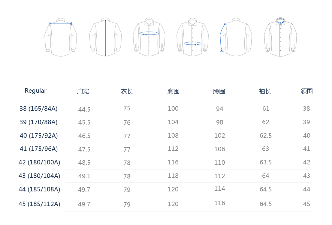332x225 pixels.
Task: Click chest value 118
Action: pyautogui.click(x=173, y=176)
